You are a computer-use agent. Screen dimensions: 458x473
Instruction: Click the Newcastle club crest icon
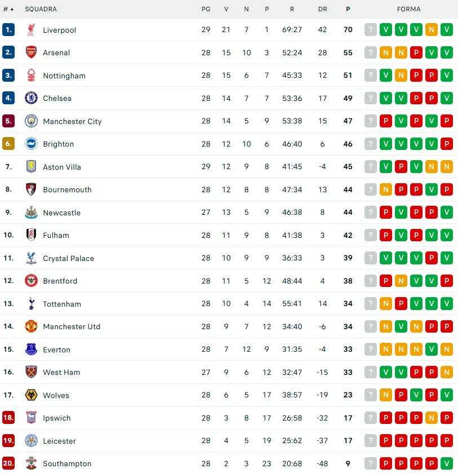(x=32, y=213)
